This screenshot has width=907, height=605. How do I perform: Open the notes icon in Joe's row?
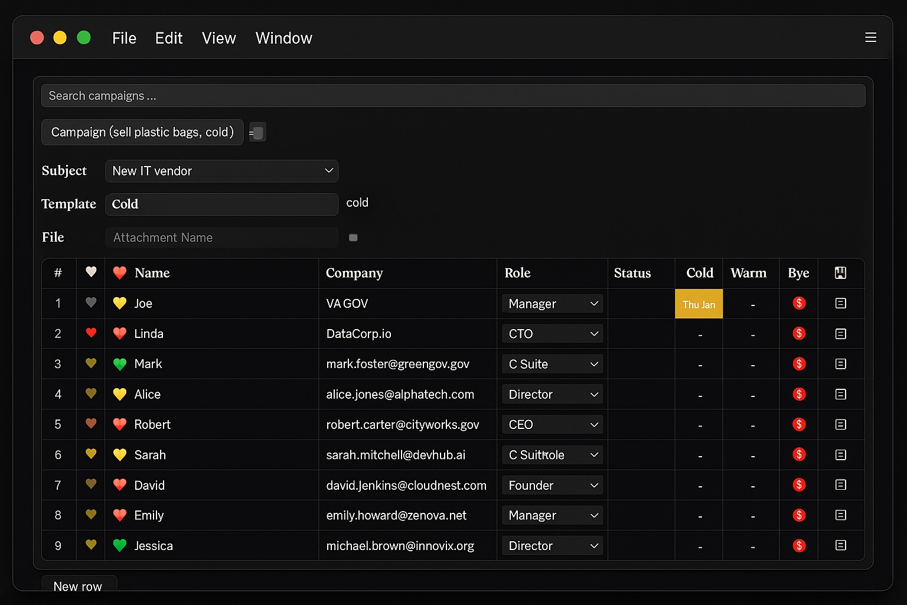(841, 303)
